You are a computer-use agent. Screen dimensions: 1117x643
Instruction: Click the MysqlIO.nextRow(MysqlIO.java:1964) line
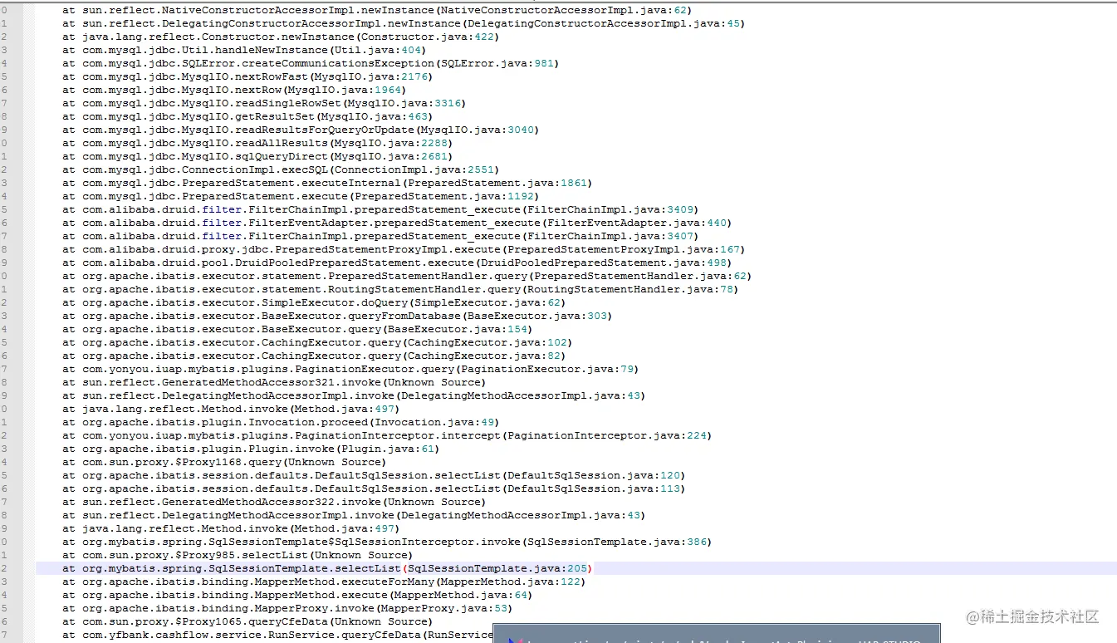234,90
